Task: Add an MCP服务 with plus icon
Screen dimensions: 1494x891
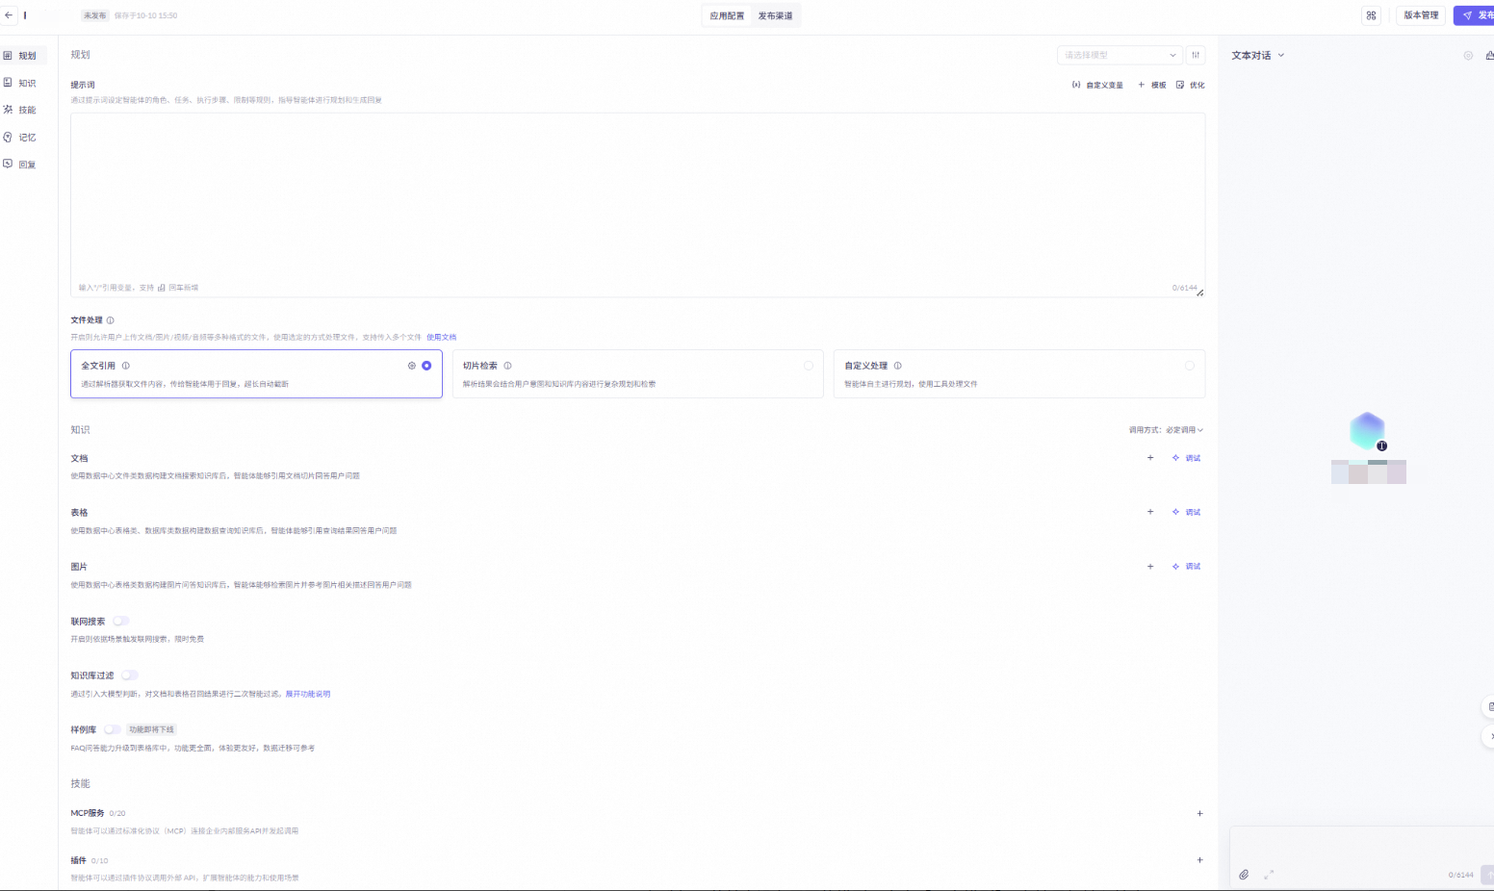Action: coord(1199,814)
